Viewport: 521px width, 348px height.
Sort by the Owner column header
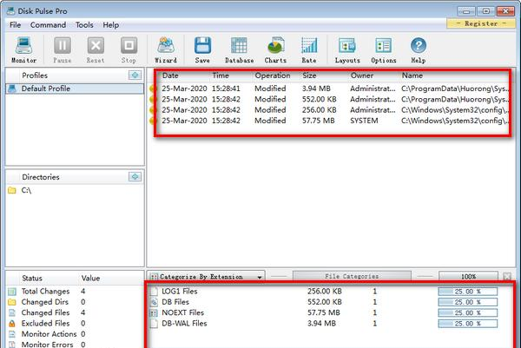[x=362, y=76]
